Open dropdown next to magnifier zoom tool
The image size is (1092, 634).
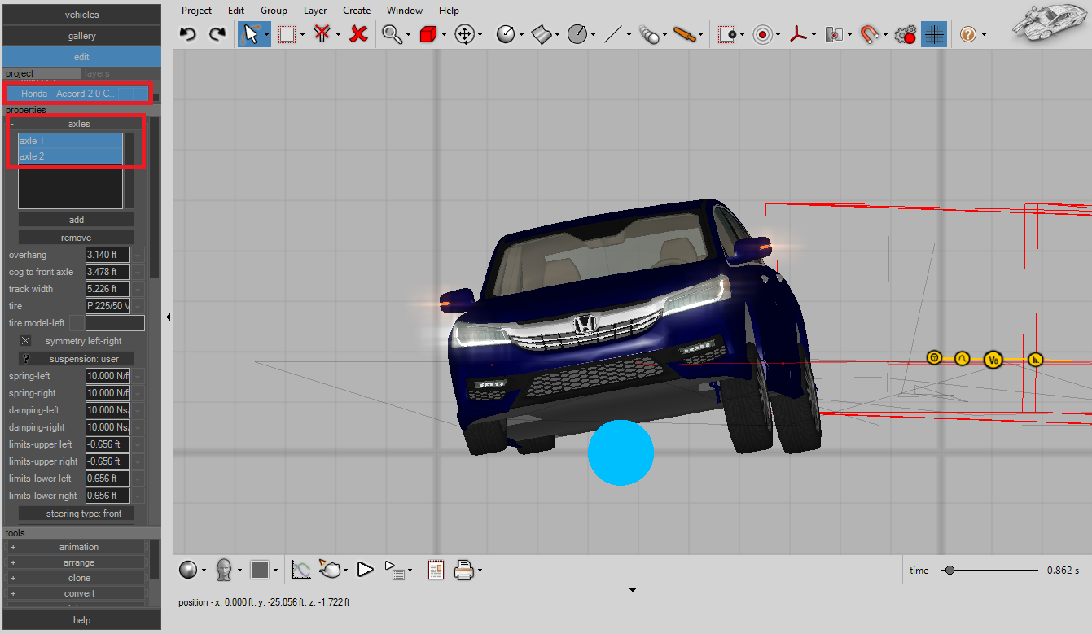point(407,35)
